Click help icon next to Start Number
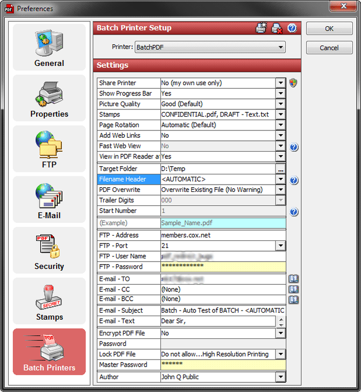The image size is (361, 392). pyautogui.click(x=294, y=212)
